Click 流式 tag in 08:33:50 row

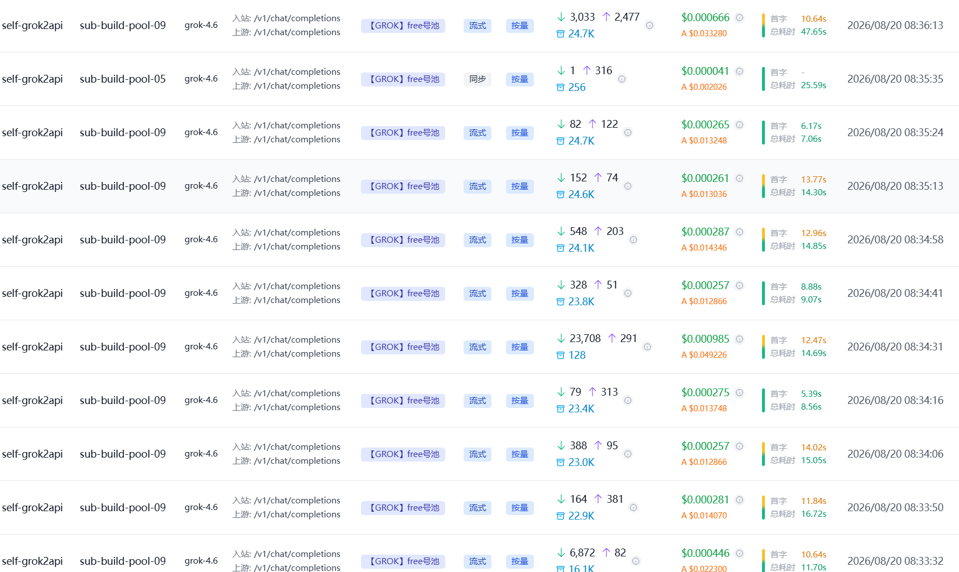478,508
